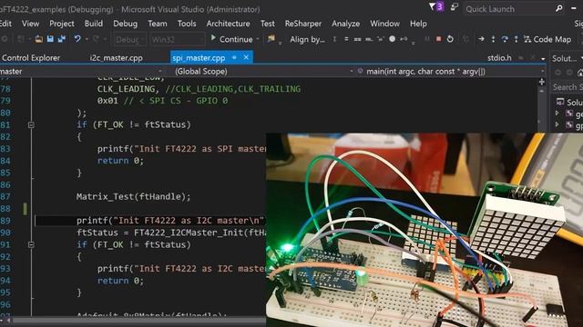Image resolution: width=583 pixels, height=327 pixels.
Task: Open the Window menu
Action: pyautogui.click(x=384, y=24)
